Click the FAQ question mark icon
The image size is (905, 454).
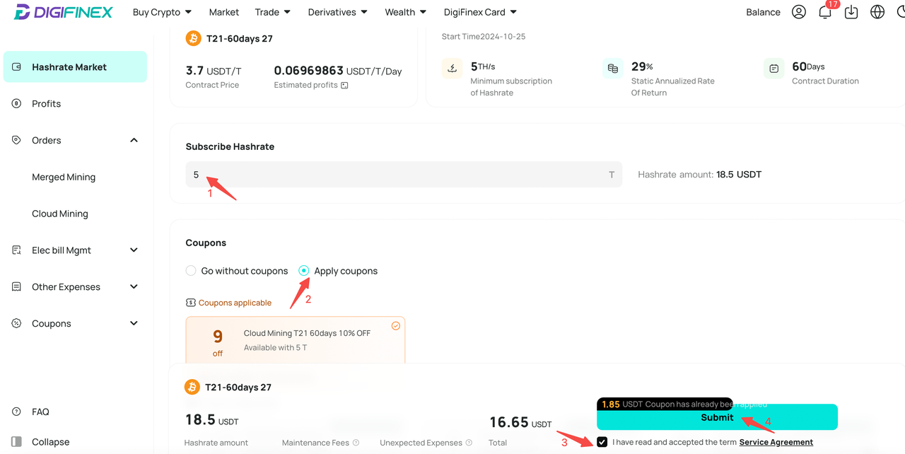pyautogui.click(x=17, y=412)
